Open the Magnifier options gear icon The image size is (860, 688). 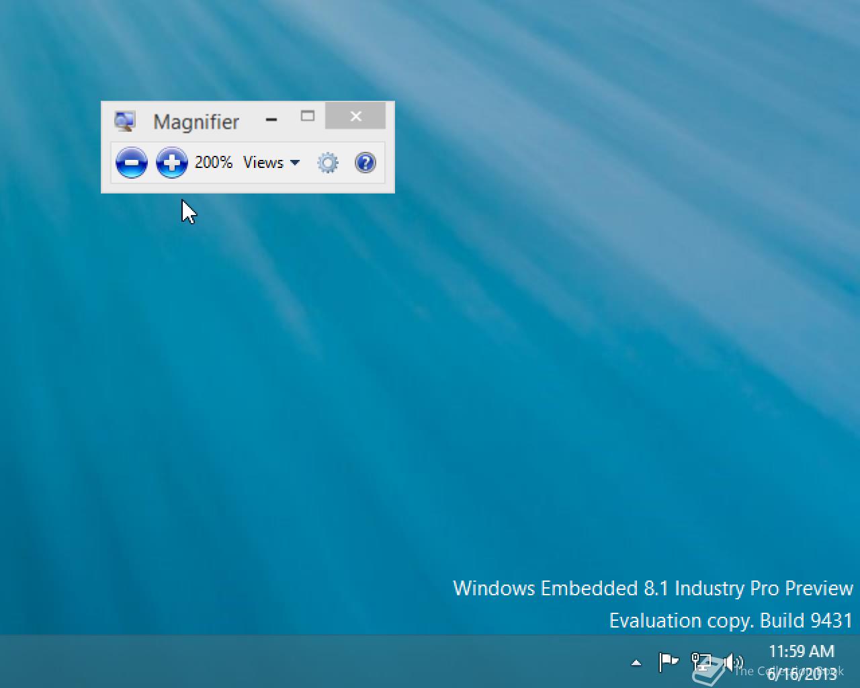[x=328, y=163]
